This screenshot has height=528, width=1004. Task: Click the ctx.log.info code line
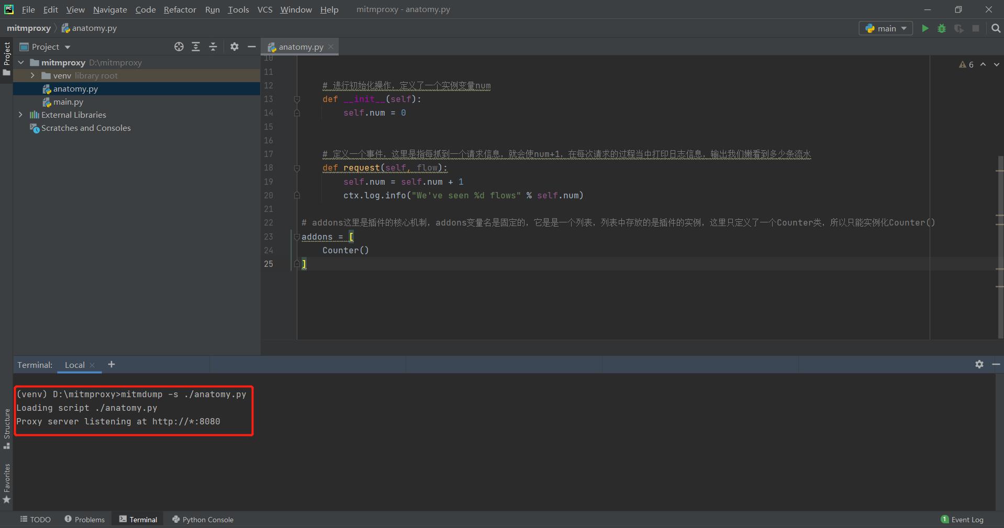click(x=463, y=195)
